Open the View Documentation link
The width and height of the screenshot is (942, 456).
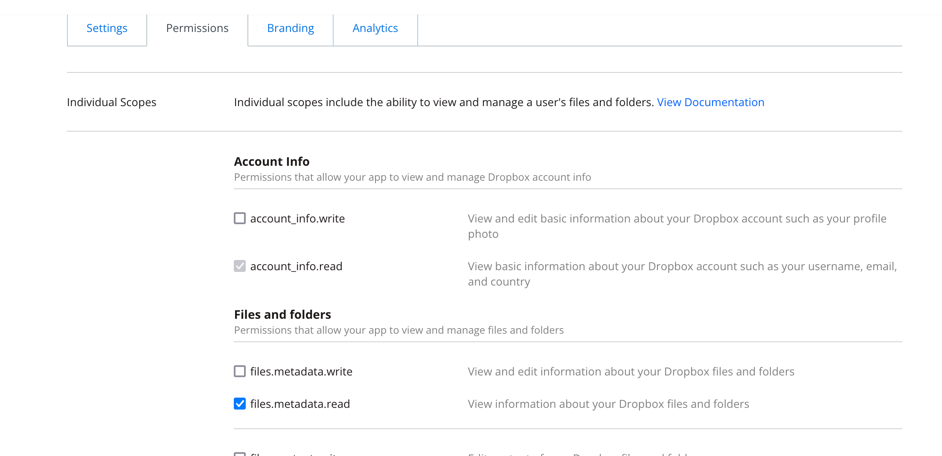(x=710, y=102)
